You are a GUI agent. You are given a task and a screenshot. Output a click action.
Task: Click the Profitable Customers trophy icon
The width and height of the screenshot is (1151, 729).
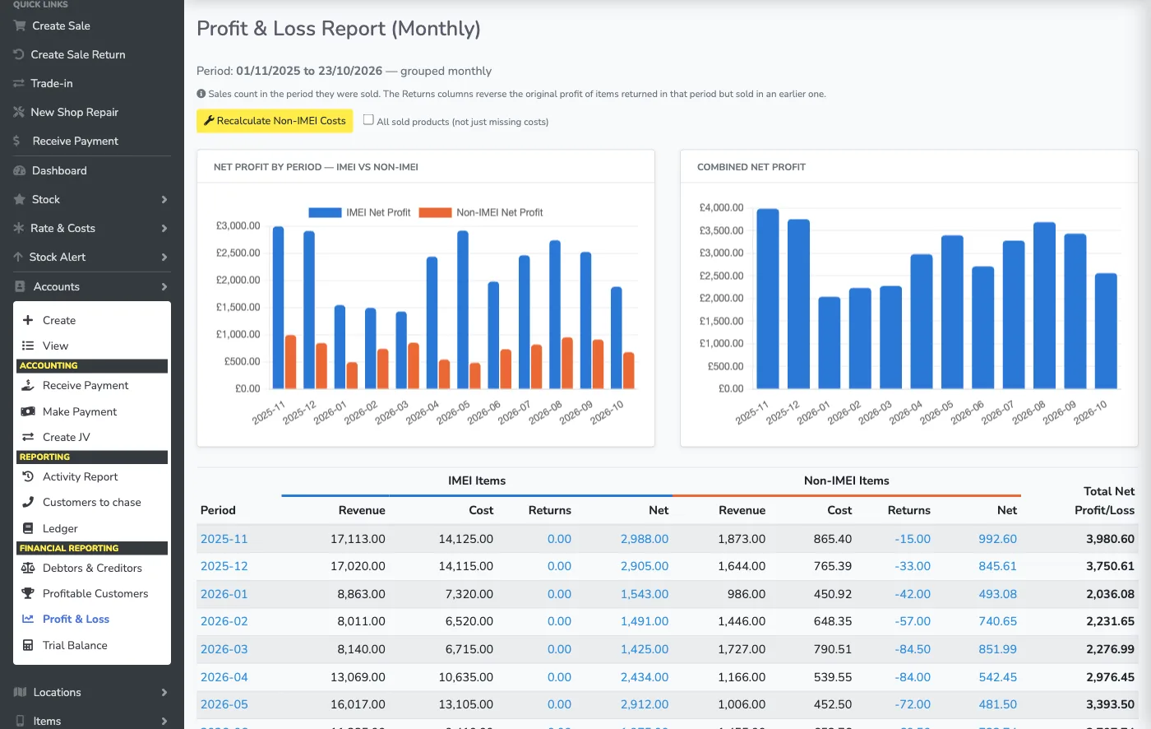(x=28, y=593)
